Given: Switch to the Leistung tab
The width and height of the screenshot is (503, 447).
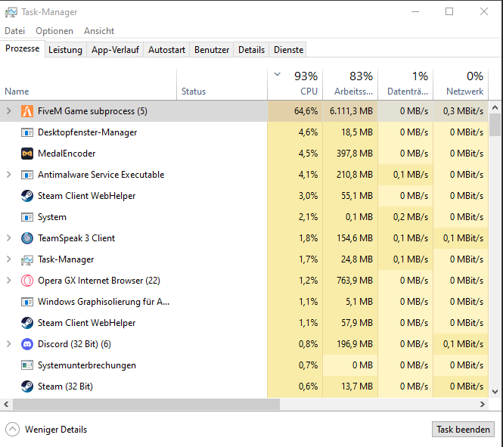Looking at the screenshot, I should point(66,50).
